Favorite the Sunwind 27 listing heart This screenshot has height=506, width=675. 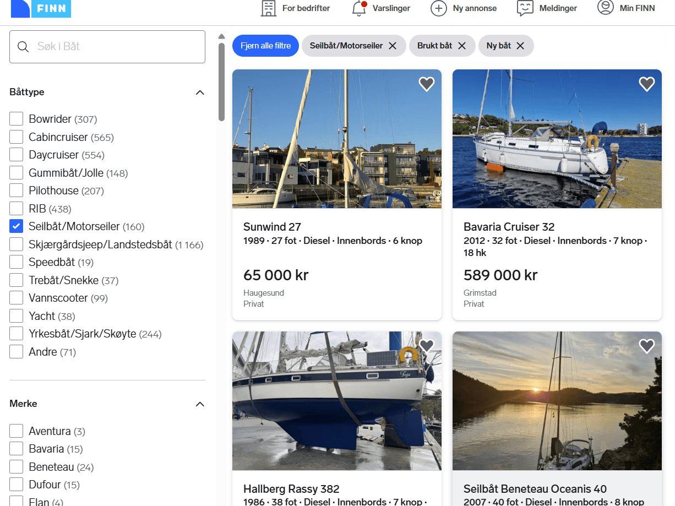tap(427, 84)
